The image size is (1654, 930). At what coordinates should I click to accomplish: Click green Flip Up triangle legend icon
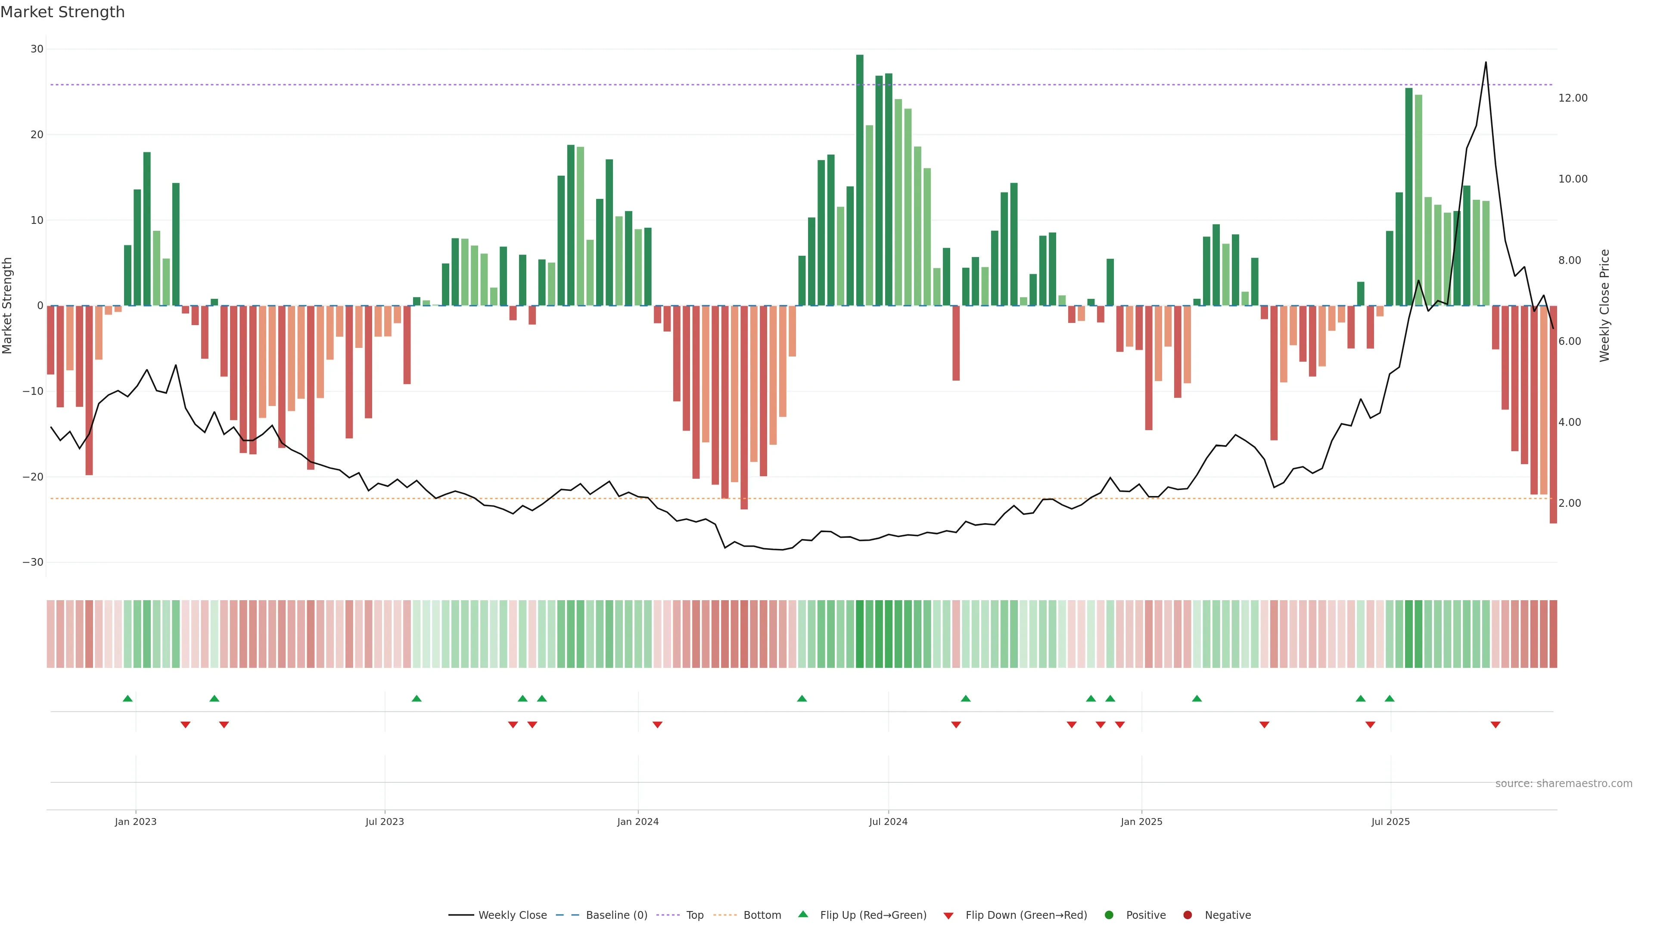click(802, 914)
